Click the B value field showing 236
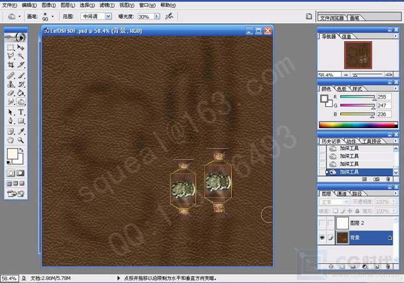 coord(384,114)
